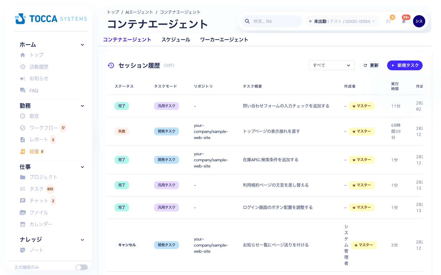Collapse the 勤務 section
Screen dimensions: 441x275
pyautogui.click(x=82, y=106)
